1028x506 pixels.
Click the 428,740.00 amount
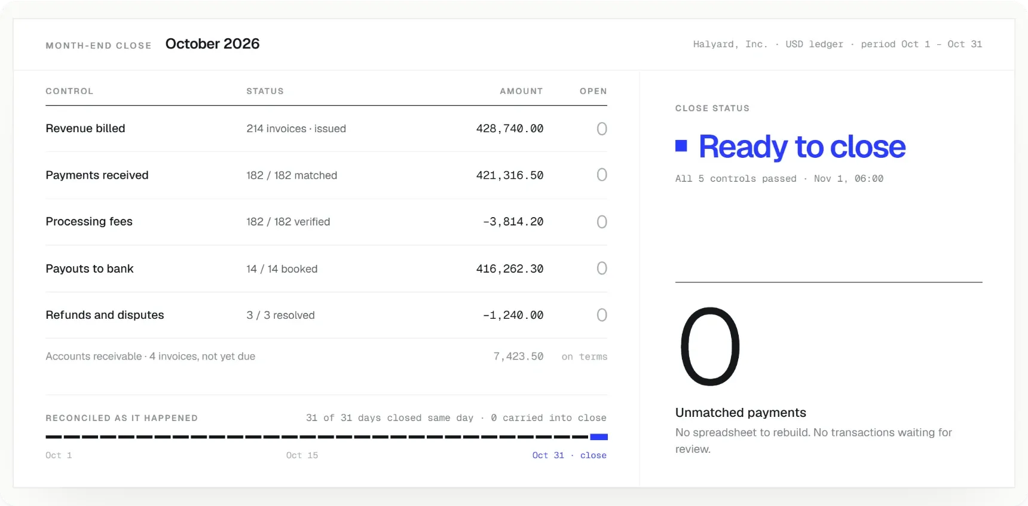(x=509, y=129)
